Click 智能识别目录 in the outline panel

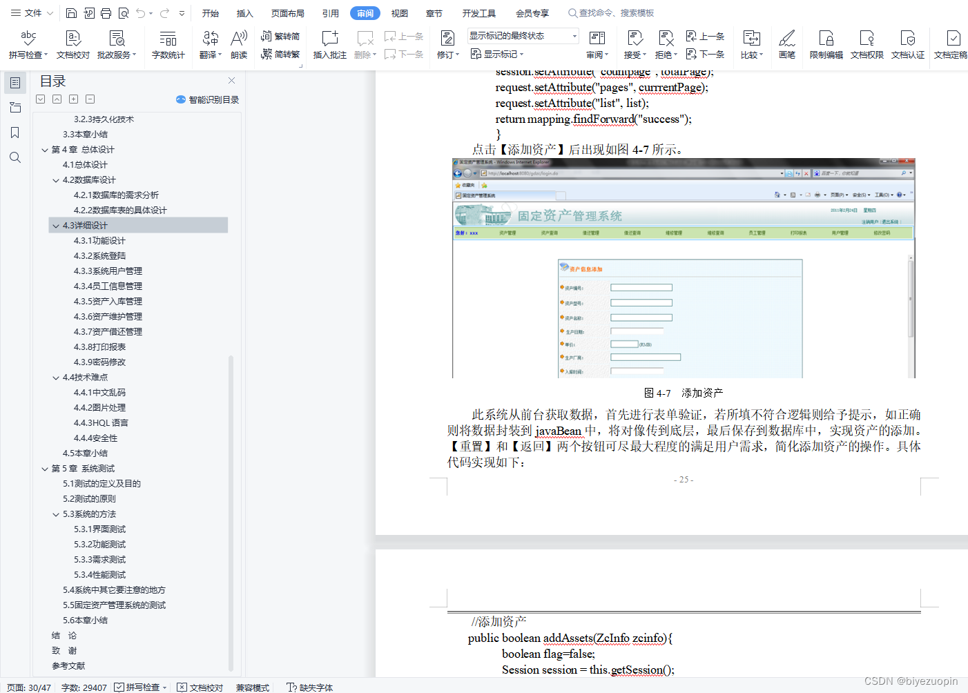tap(208, 99)
